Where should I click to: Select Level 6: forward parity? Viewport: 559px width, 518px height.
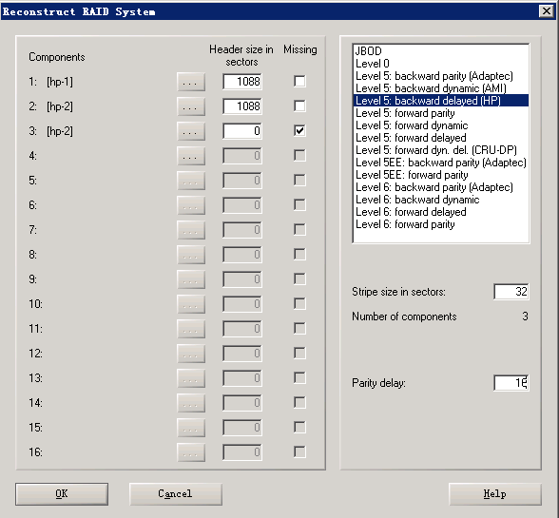[441, 224]
